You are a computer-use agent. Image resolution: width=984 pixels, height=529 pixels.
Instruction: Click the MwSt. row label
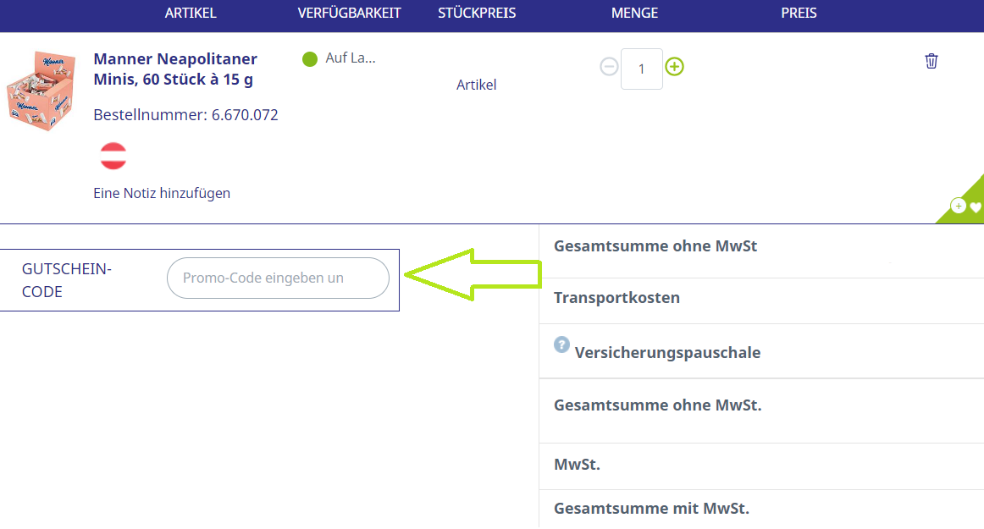[577, 465]
